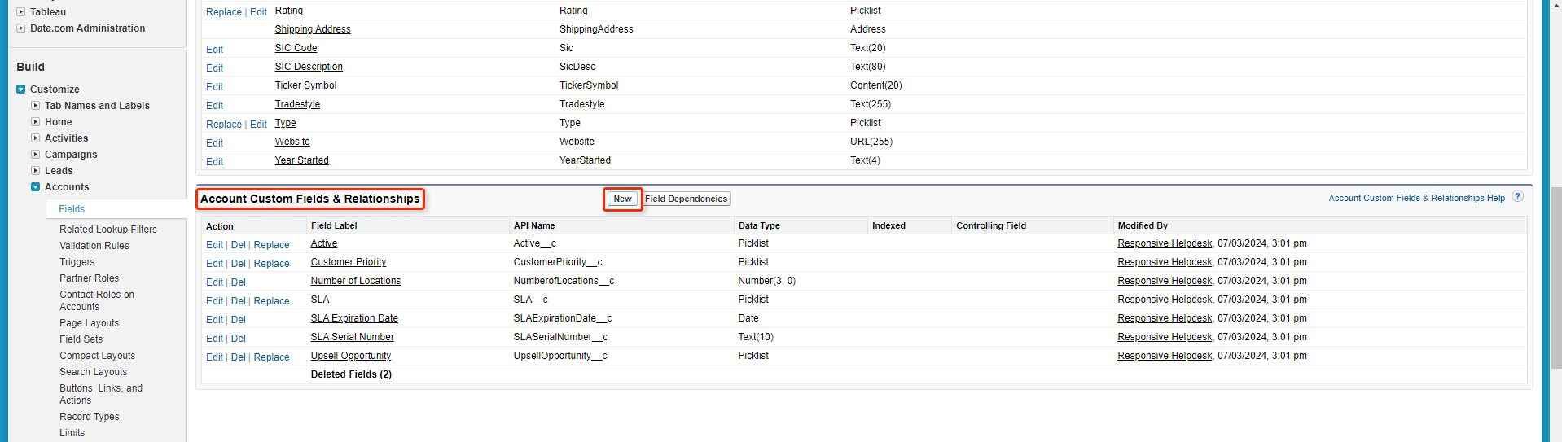
Task: Select Page Layouts under Accounts
Action: (x=89, y=323)
